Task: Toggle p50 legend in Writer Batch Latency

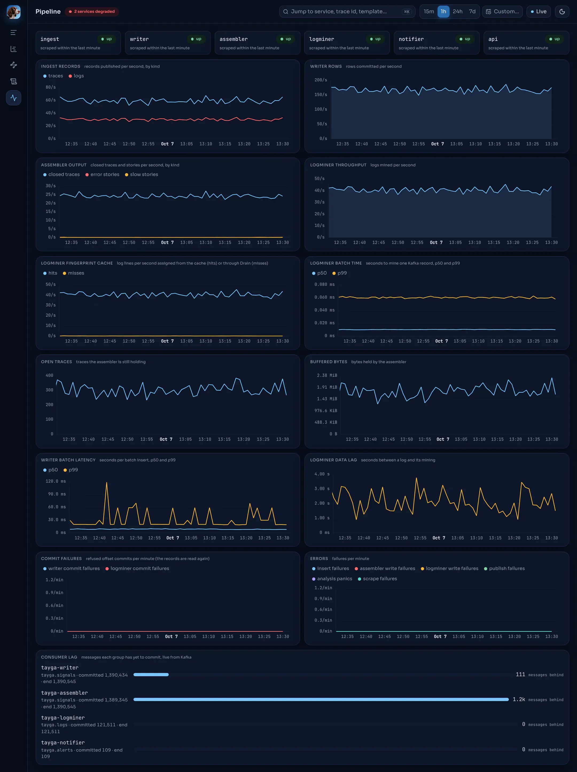Action: tap(50, 470)
